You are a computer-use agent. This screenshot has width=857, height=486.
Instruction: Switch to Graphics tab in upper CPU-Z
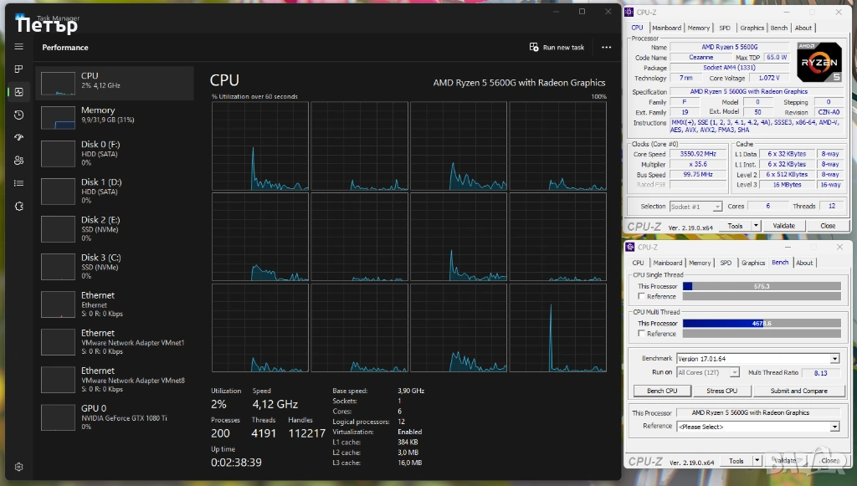tap(752, 28)
